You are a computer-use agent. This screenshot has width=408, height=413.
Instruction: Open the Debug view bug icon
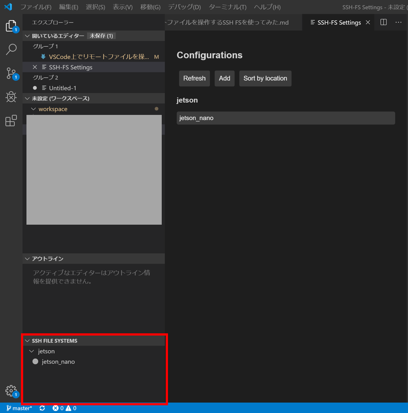click(x=11, y=97)
